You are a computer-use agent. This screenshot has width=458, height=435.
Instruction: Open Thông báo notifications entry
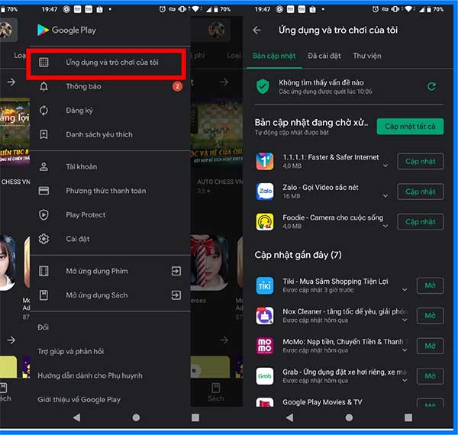tap(110, 86)
